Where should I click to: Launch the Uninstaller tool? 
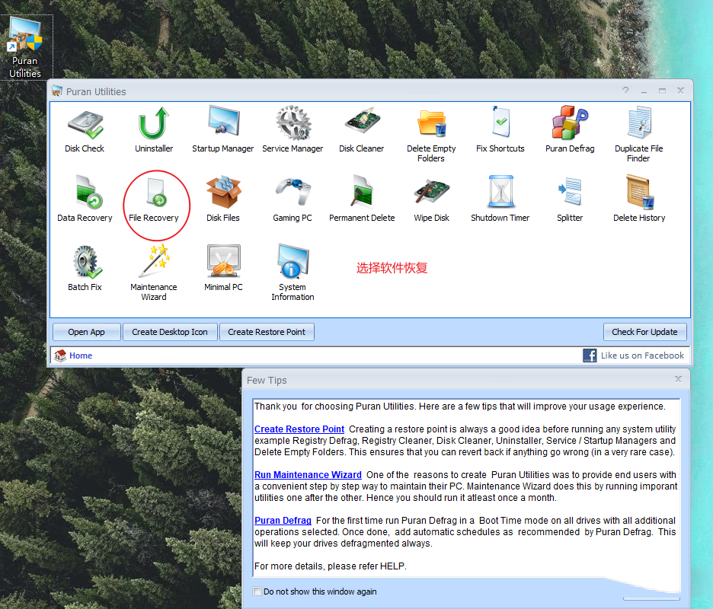154,129
